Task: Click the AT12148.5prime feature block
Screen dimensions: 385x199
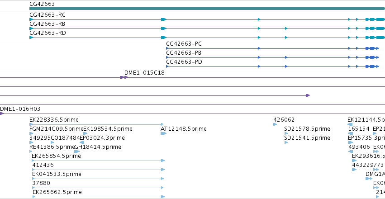Action: tap(163, 133)
